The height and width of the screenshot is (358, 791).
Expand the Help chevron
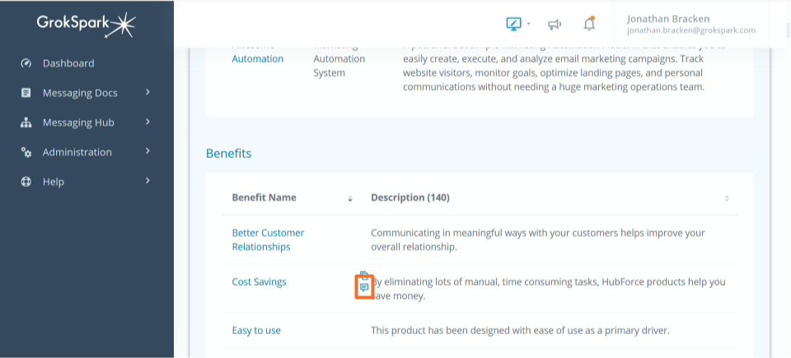tap(147, 180)
